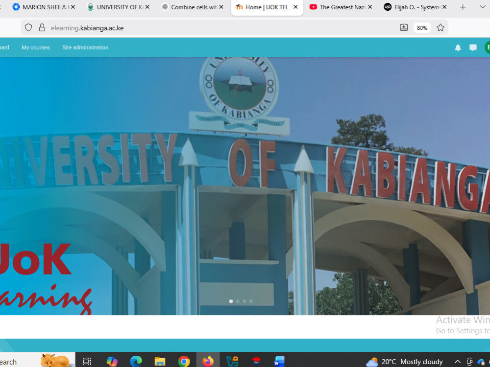Viewport: 490px width, 367px height.
Task: Switch to the MARION SHEILA tab
Action: point(40,7)
